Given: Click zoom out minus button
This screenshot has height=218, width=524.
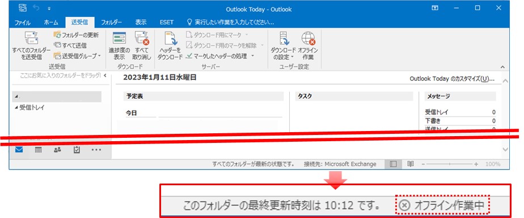Looking at the screenshot, I should [424, 164].
